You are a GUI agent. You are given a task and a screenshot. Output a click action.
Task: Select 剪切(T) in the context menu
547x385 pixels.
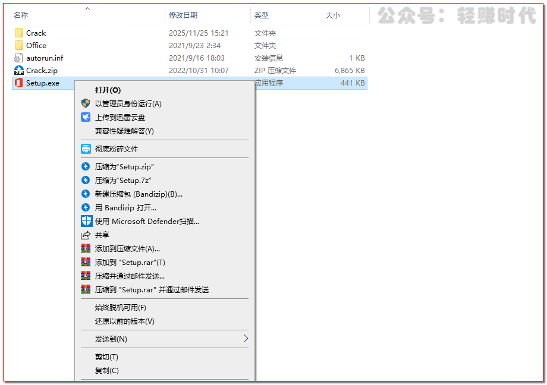pyautogui.click(x=106, y=356)
